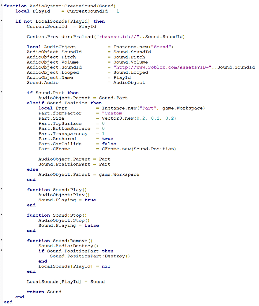
Task: Collapse the 'if Sound.Part then' block fold
Action: coord(1,92)
